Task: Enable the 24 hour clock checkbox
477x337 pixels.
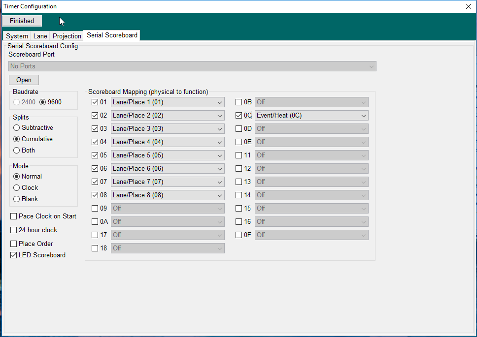Action: 14,230
